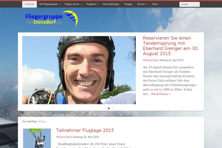Open Reservieren Sie einen Tandemsprung headline
This screenshot has width=222, height=148.
tap(171, 46)
